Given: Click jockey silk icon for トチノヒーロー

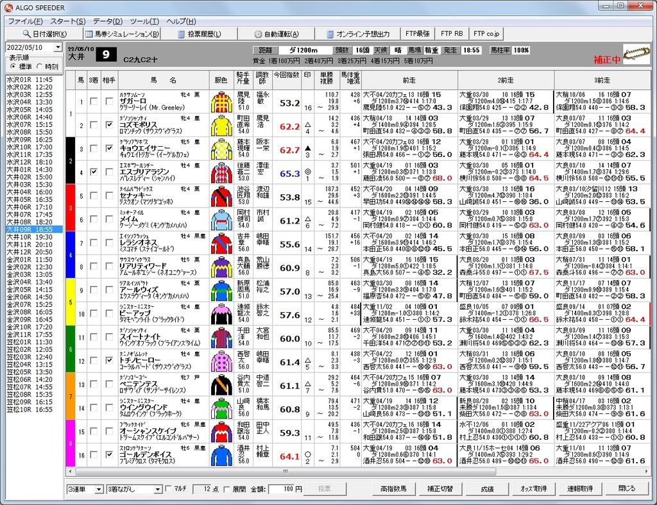Looking at the screenshot, I should point(221,361).
